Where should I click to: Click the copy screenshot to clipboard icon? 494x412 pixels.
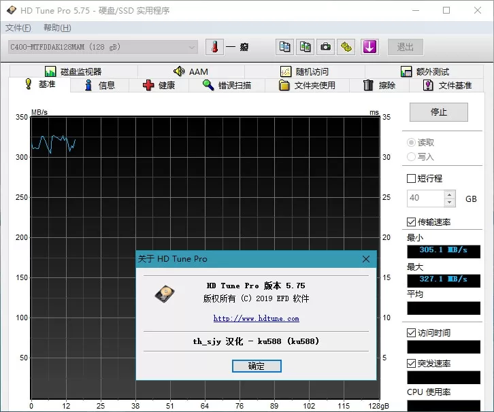pyautogui.click(x=305, y=47)
